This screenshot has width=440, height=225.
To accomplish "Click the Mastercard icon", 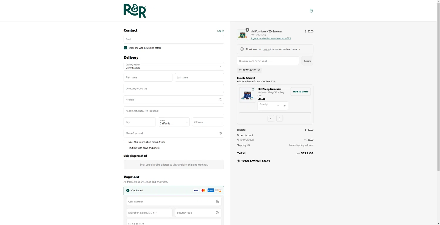I will tap(203, 190).
